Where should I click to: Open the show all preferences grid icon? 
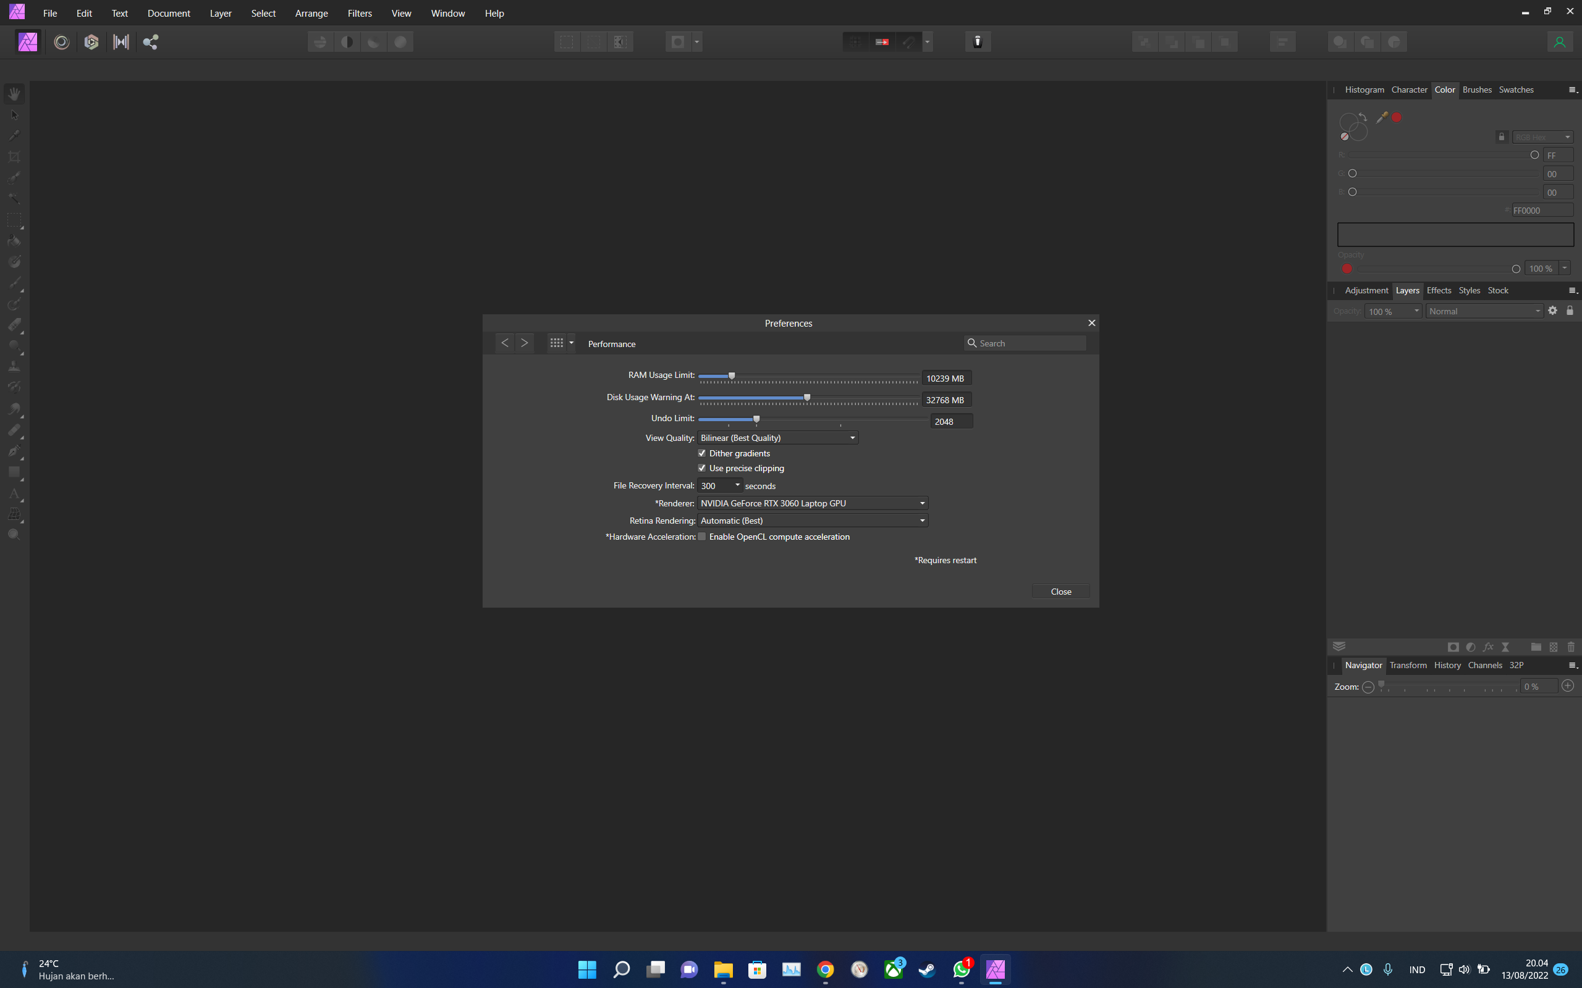tap(556, 342)
